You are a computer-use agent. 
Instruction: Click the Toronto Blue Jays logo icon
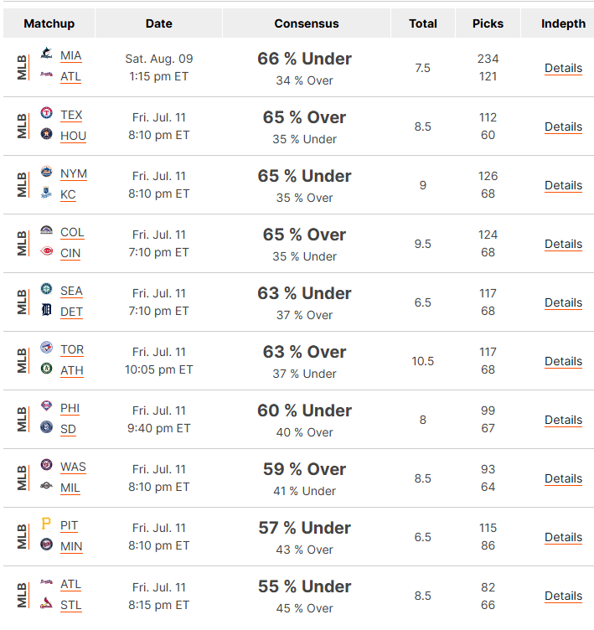click(x=47, y=348)
